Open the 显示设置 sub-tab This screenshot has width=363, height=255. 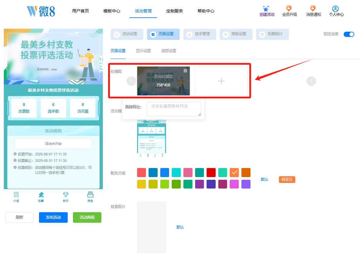[143, 51]
